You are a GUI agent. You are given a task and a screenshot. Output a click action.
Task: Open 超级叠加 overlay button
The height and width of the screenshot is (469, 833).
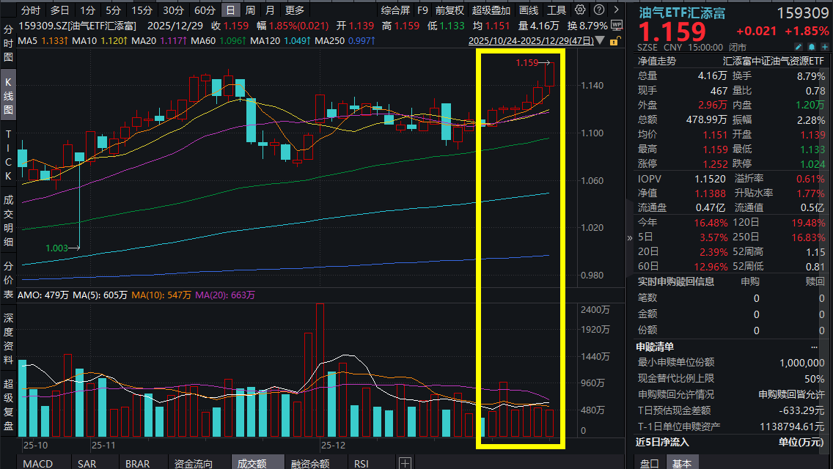pos(491,10)
